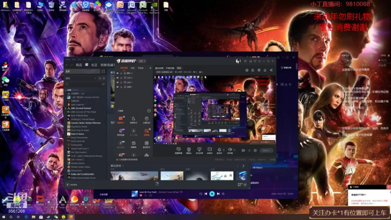Open the third toolbox tool, clipboard icon
391x220 pixels.
(146, 118)
